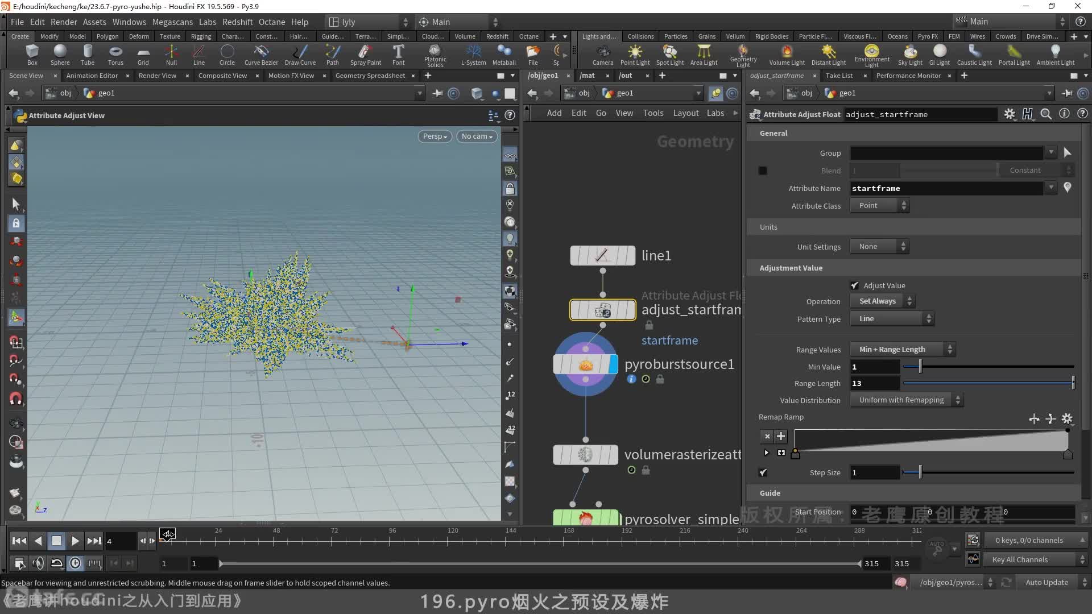The width and height of the screenshot is (1092, 614).
Task: Open network editor Tools menu
Action: coord(653,113)
